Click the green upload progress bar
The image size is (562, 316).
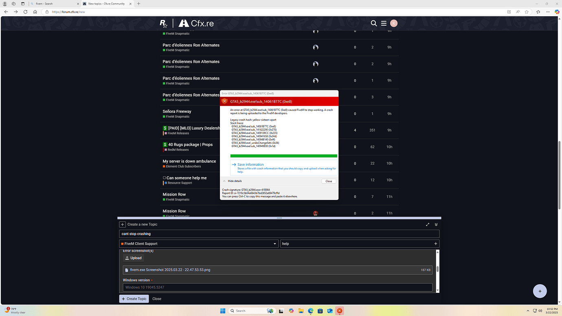click(x=283, y=156)
